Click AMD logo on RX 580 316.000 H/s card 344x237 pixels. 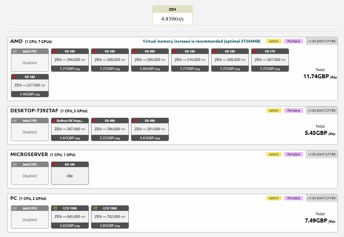pos(174,51)
